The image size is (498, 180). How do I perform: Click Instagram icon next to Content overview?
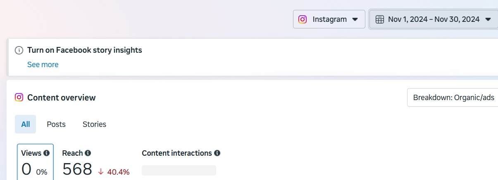[x=19, y=97]
